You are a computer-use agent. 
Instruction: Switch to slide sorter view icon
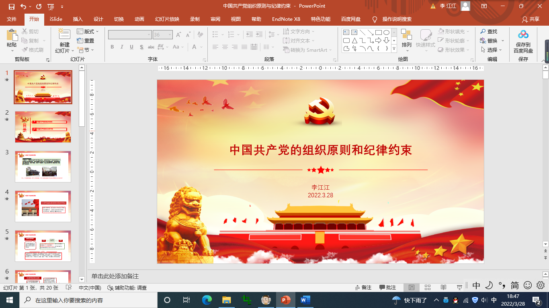(428, 288)
